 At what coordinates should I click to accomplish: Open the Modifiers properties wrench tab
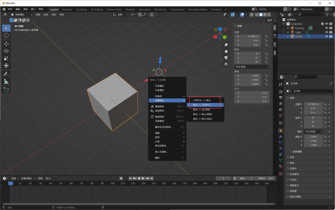tap(281, 137)
